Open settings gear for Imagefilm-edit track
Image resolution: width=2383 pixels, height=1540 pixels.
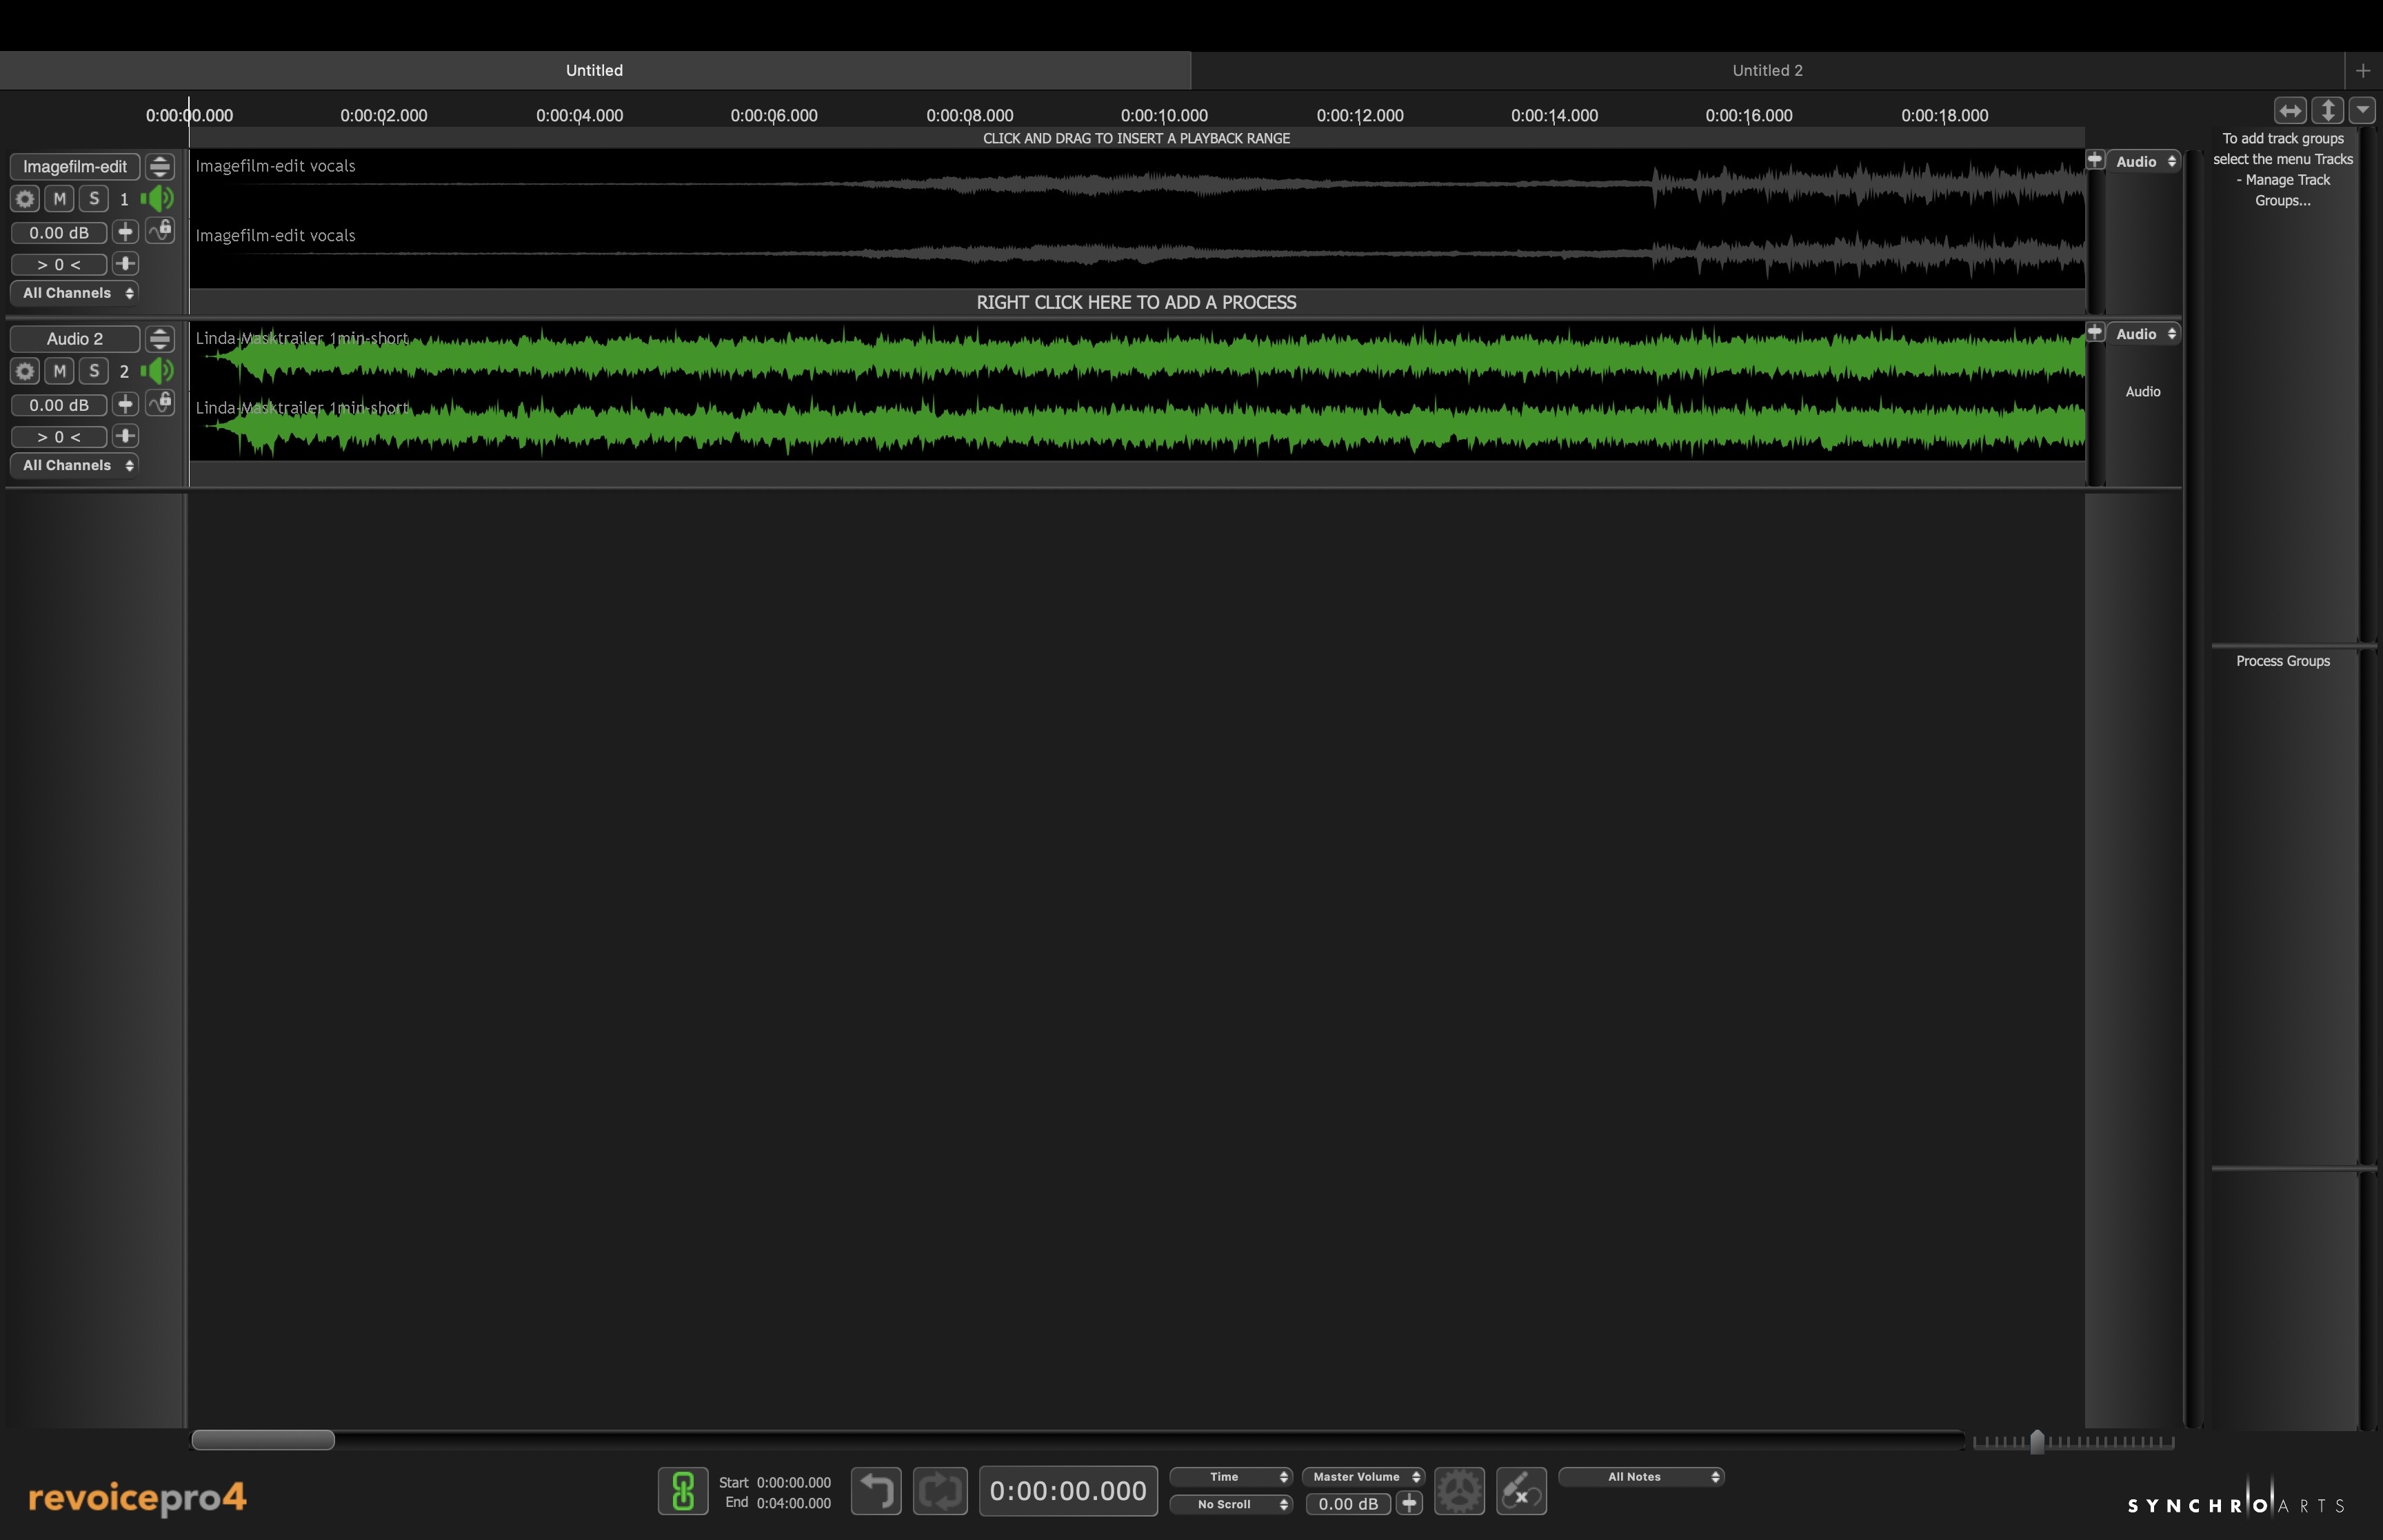25,199
